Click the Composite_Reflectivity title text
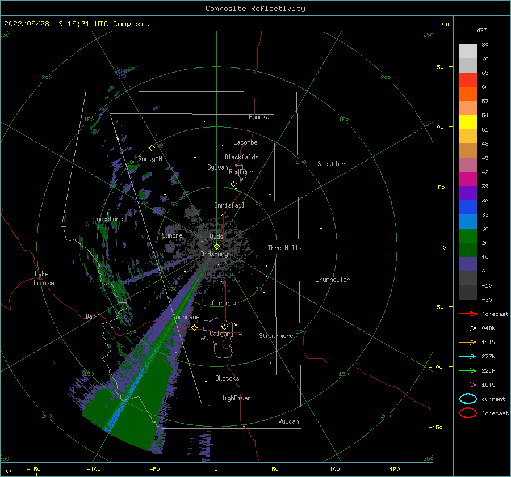The width and height of the screenshot is (511, 477). (256, 9)
